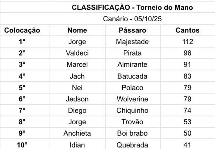Select the Anchieta name cell
Viewport: 215px width, 149px height.
coord(78,133)
